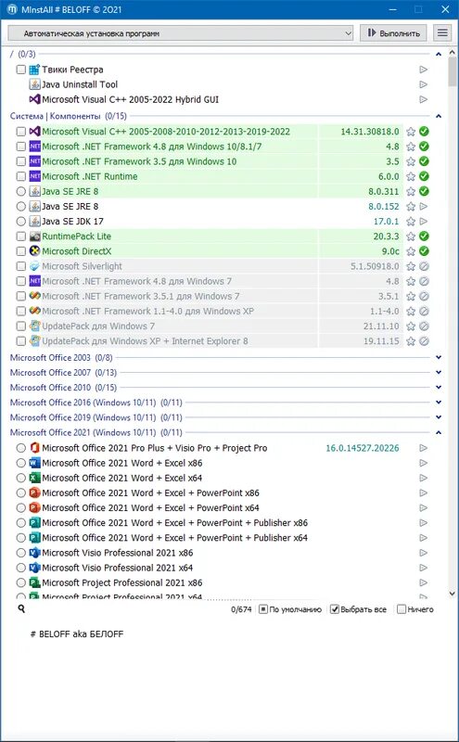Click the play arrow beside Java Uninstall Tool
Screen dimensions: 459x742
tap(424, 84)
